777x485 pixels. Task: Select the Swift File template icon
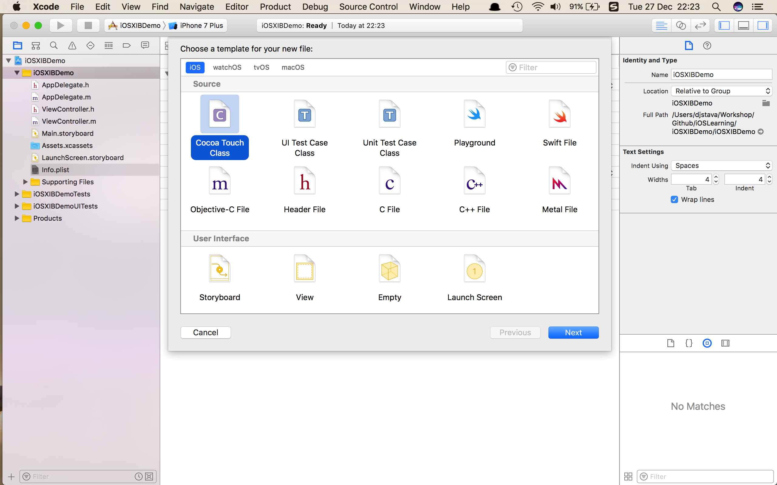click(559, 115)
